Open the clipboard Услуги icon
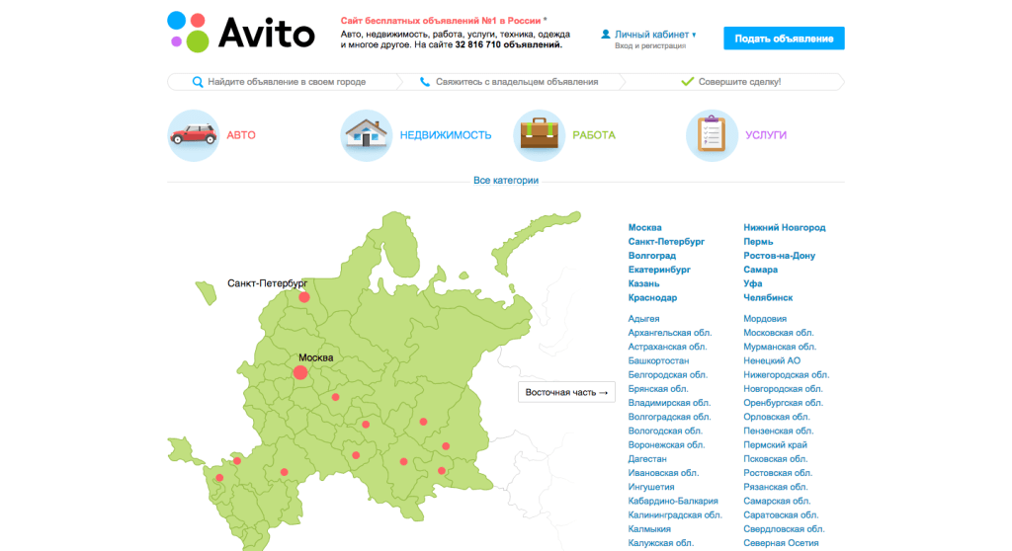 (712, 135)
